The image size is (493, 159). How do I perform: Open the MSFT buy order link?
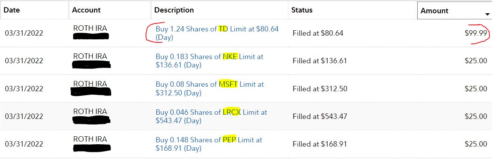210,88
